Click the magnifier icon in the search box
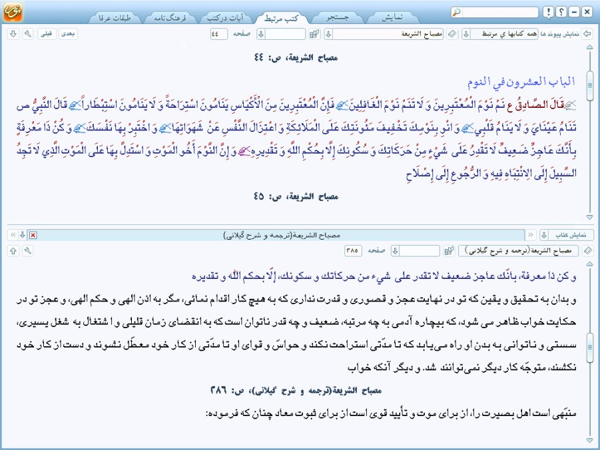600x450 pixels. [x=457, y=12]
